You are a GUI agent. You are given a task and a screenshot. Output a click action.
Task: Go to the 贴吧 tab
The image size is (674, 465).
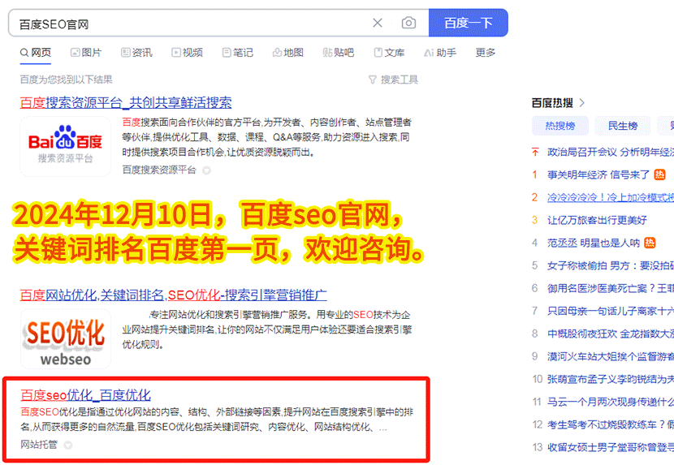point(339,53)
